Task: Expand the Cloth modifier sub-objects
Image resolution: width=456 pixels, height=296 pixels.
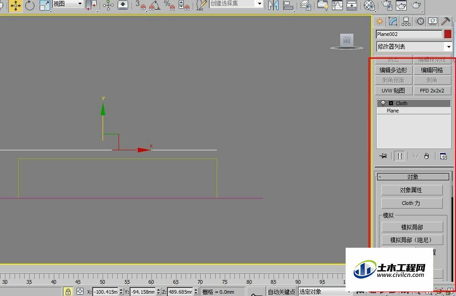Action: tap(391, 103)
